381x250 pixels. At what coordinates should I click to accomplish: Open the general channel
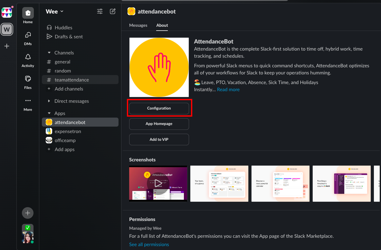pyautogui.click(x=80, y=62)
